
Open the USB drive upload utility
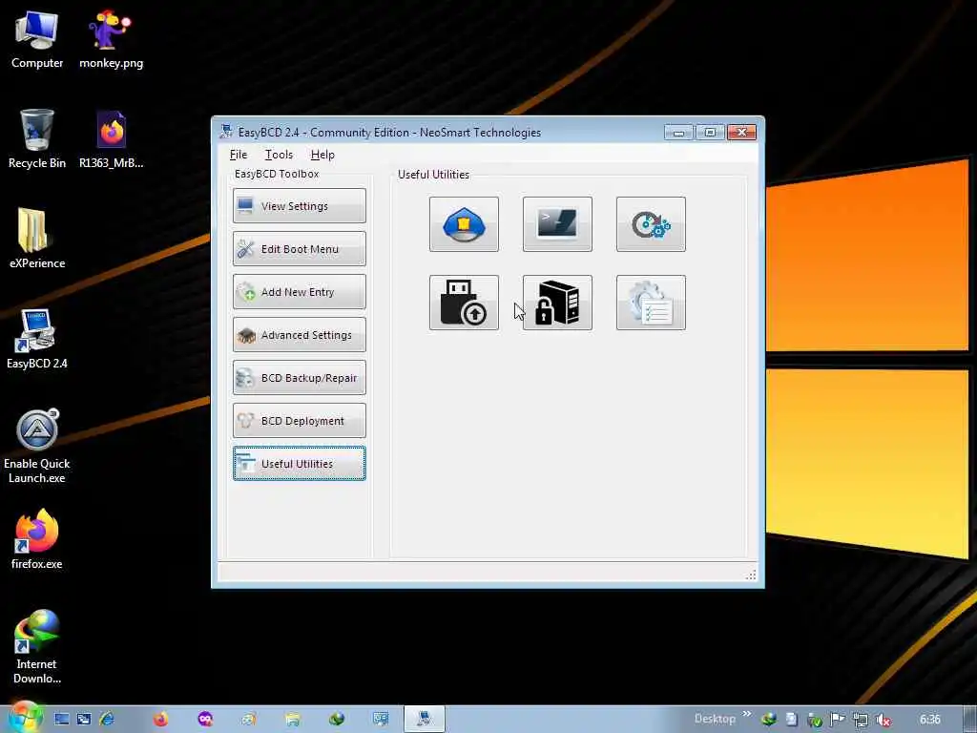click(x=464, y=303)
